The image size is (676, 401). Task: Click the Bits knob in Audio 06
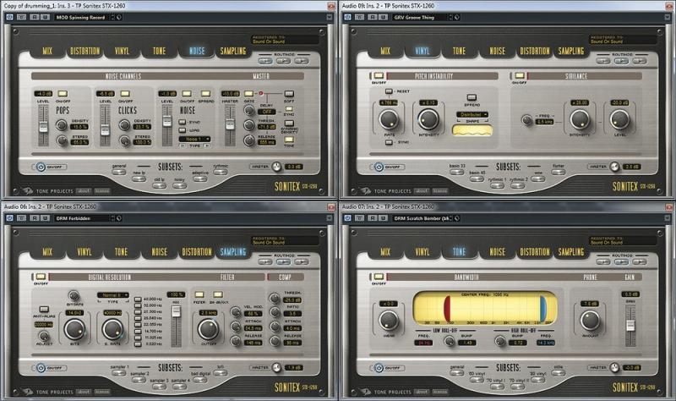pyautogui.click(x=74, y=329)
